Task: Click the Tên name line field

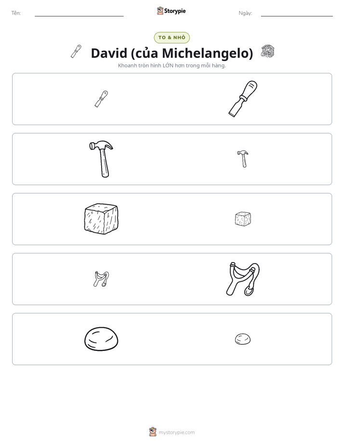Action: pyautogui.click(x=79, y=13)
